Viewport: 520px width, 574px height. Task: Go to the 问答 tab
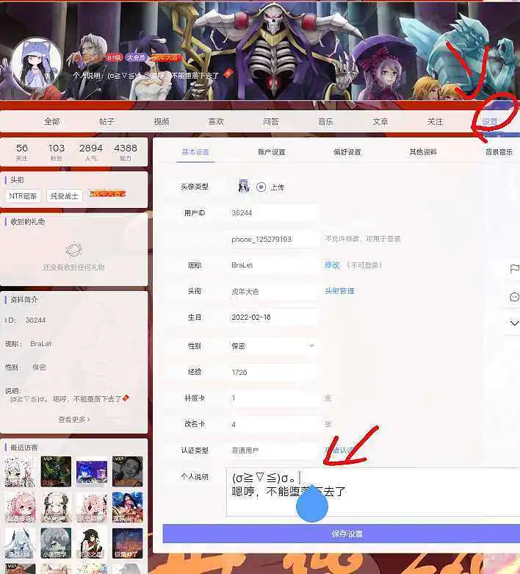[271, 121]
